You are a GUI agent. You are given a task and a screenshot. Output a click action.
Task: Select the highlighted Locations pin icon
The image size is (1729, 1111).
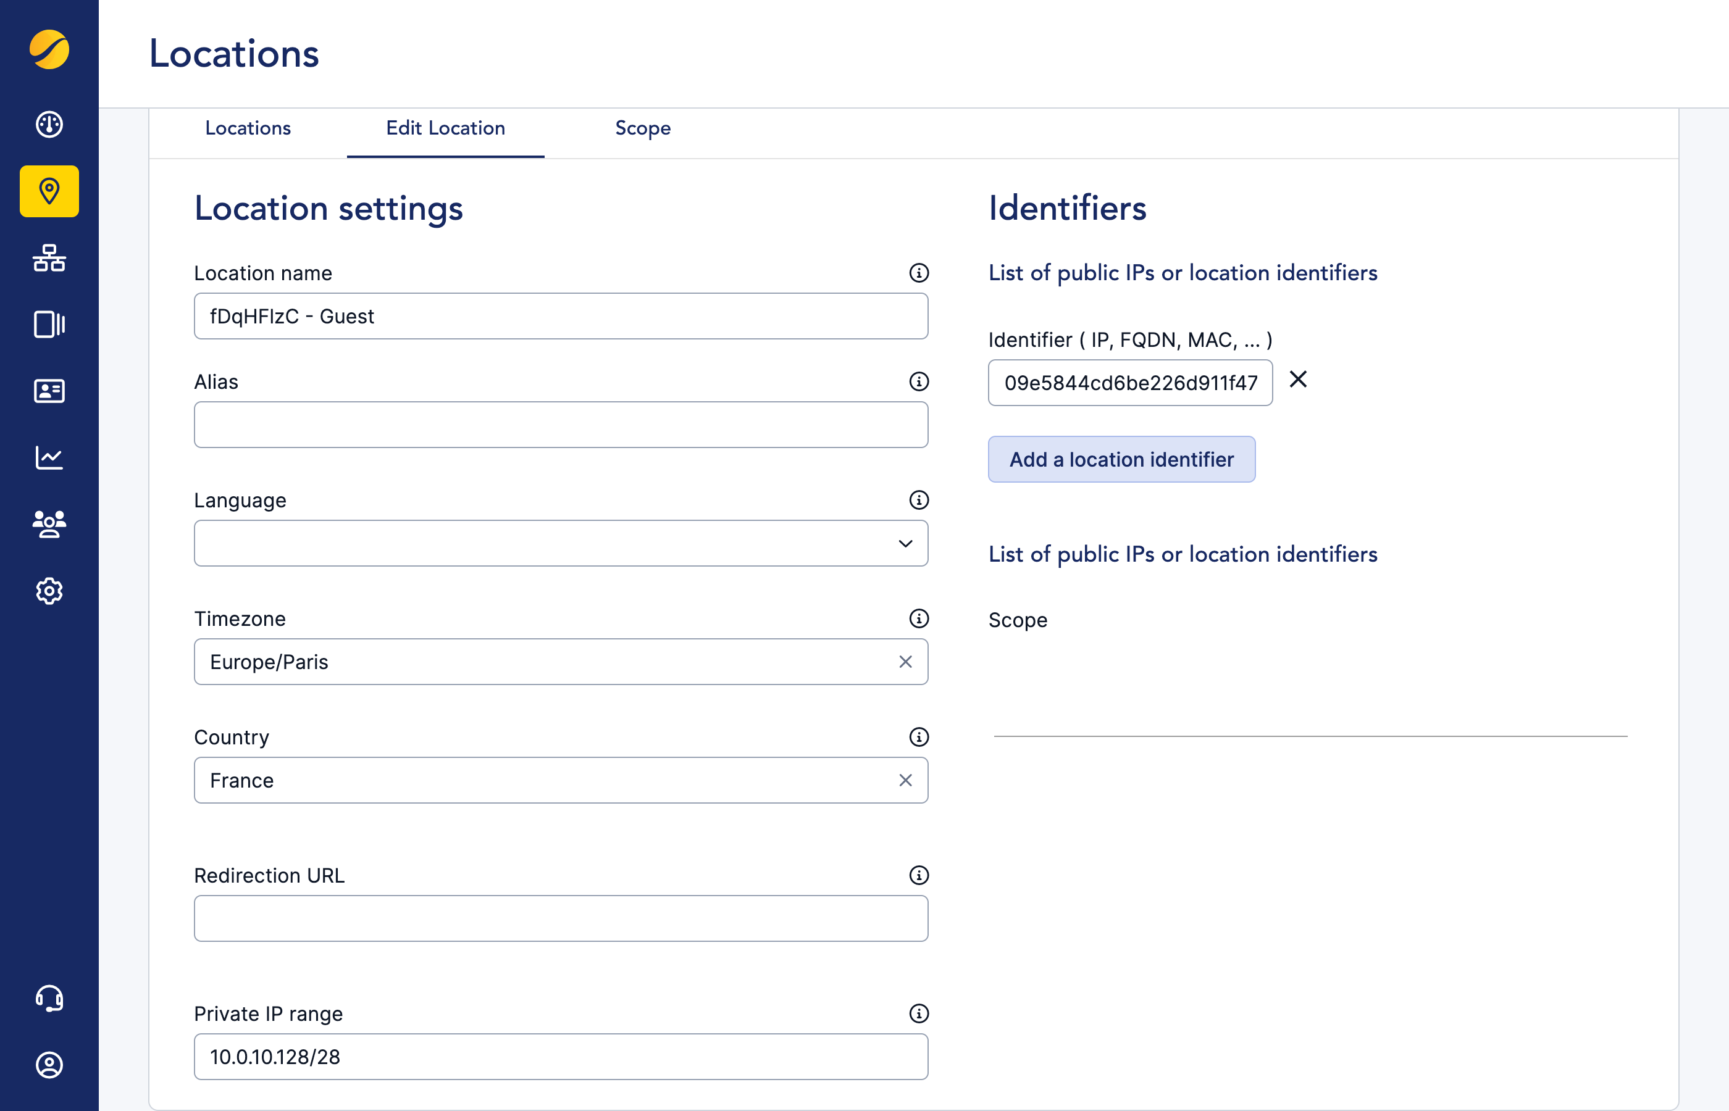[48, 191]
